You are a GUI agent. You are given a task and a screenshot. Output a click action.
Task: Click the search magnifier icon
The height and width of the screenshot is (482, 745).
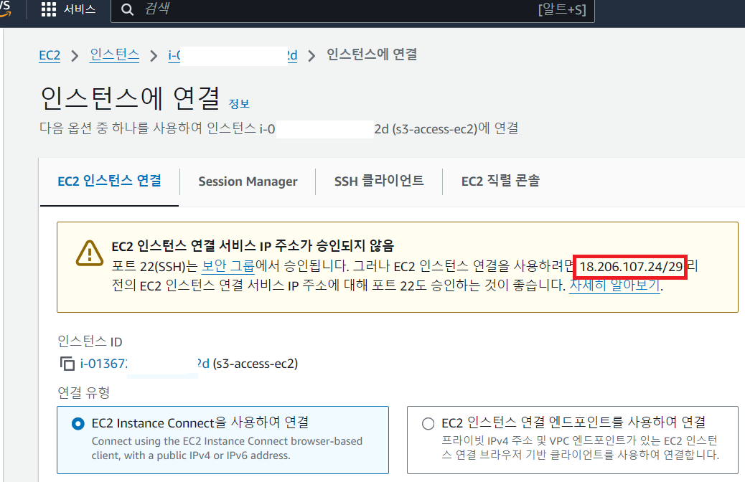[127, 9]
